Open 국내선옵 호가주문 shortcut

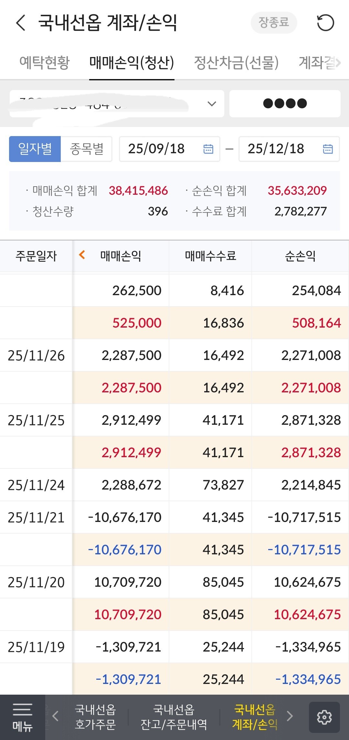(95, 717)
